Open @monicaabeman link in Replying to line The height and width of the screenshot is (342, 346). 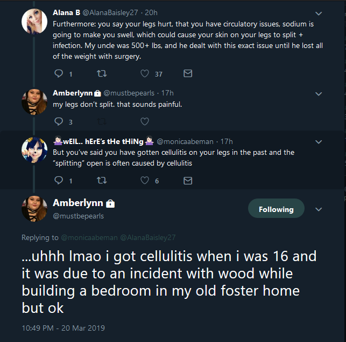pos(89,237)
